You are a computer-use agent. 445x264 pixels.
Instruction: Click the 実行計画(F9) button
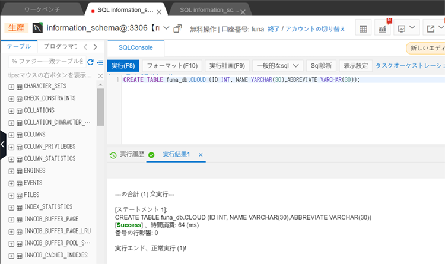[x=227, y=66]
